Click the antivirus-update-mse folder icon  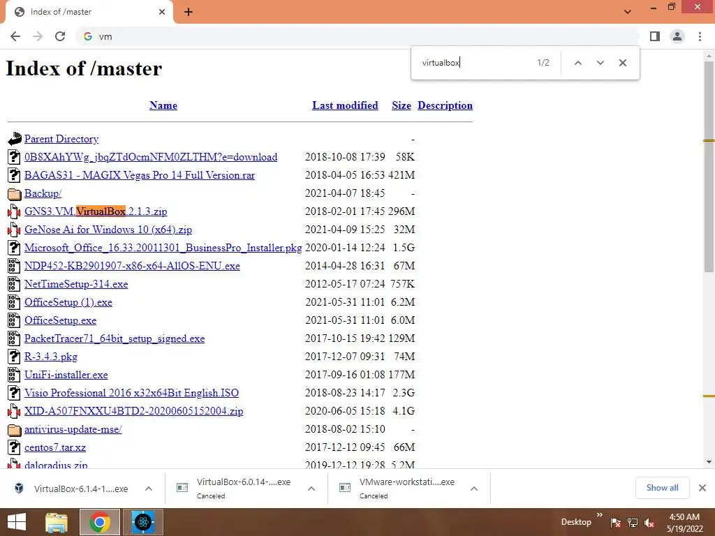(14, 429)
